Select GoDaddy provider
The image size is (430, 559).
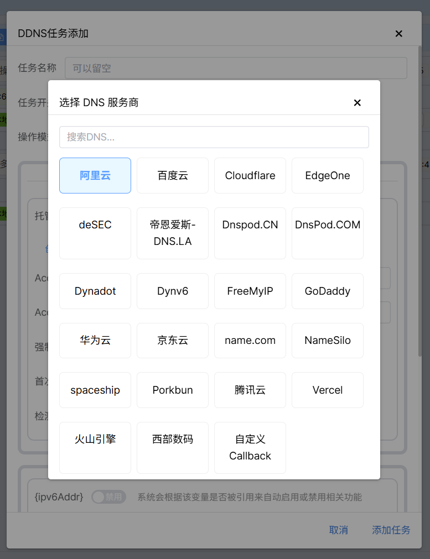[327, 291]
